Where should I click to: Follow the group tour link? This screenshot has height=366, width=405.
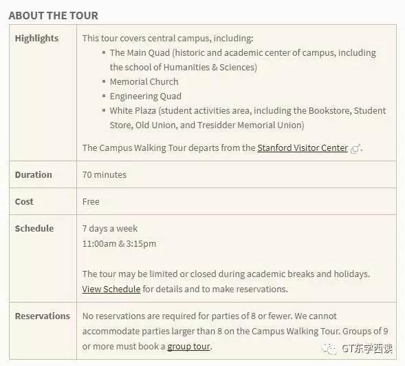(x=188, y=346)
